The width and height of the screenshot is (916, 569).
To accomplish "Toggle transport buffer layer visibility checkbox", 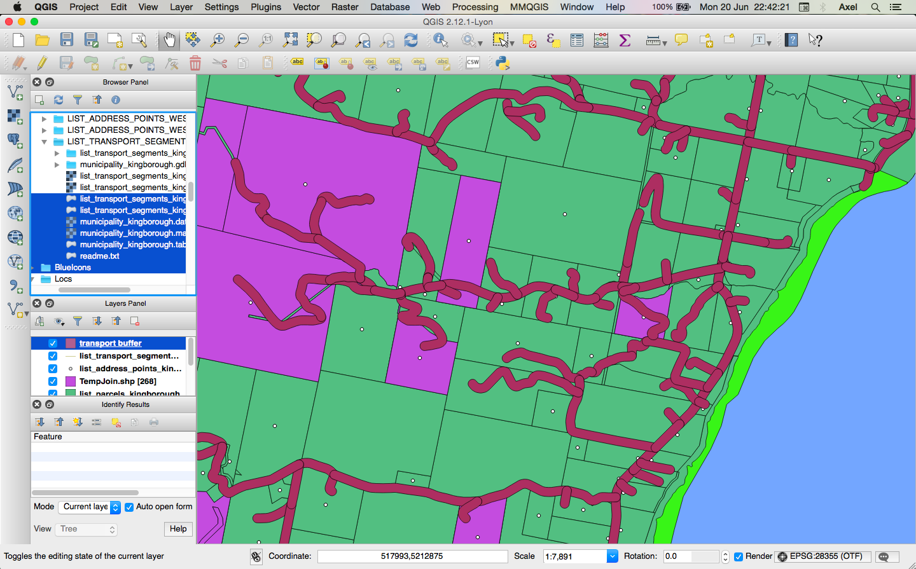I will (53, 343).
